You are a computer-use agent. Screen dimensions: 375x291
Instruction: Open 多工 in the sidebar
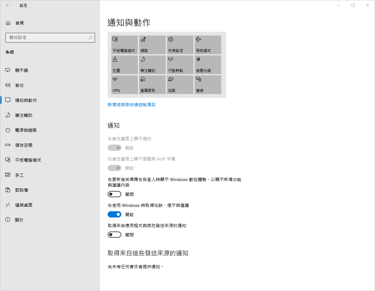(50, 175)
